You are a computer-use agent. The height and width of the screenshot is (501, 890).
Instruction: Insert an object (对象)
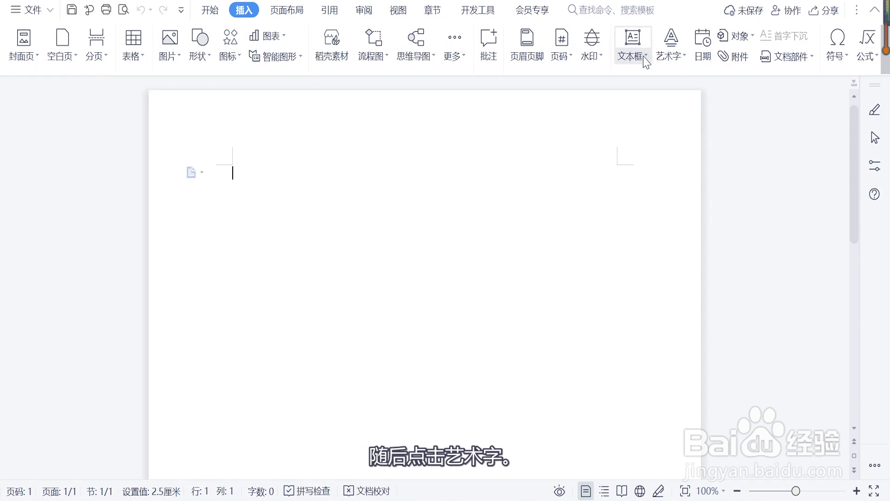(736, 36)
